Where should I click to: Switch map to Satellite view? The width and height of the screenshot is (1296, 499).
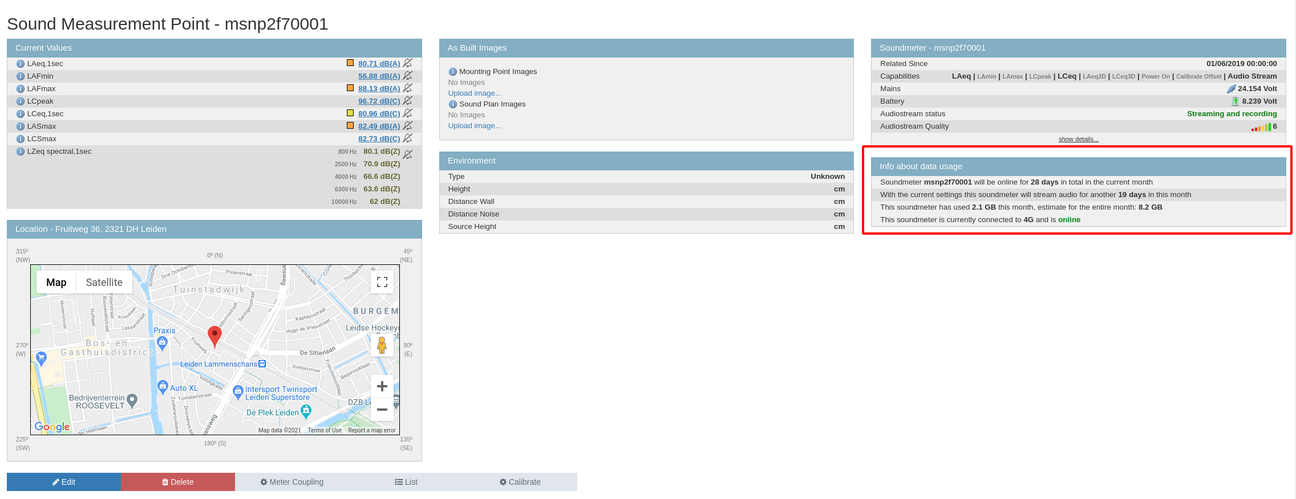[104, 283]
